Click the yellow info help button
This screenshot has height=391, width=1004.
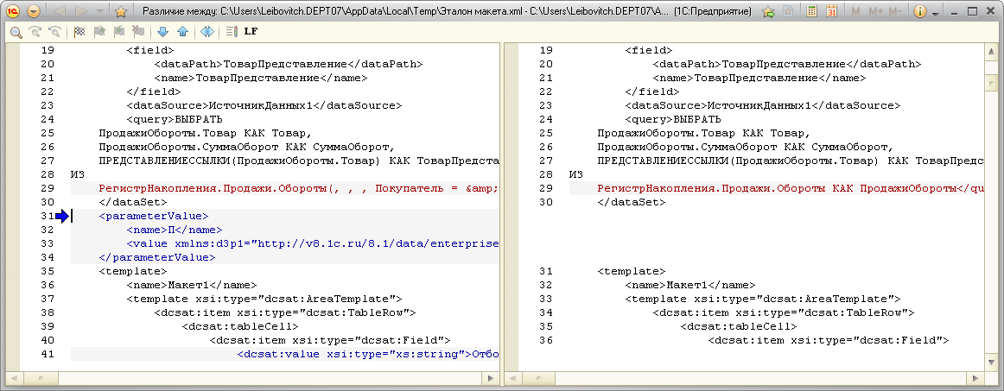[920, 12]
